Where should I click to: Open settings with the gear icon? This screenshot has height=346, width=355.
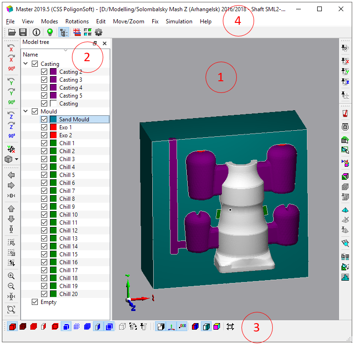[x=99, y=32]
